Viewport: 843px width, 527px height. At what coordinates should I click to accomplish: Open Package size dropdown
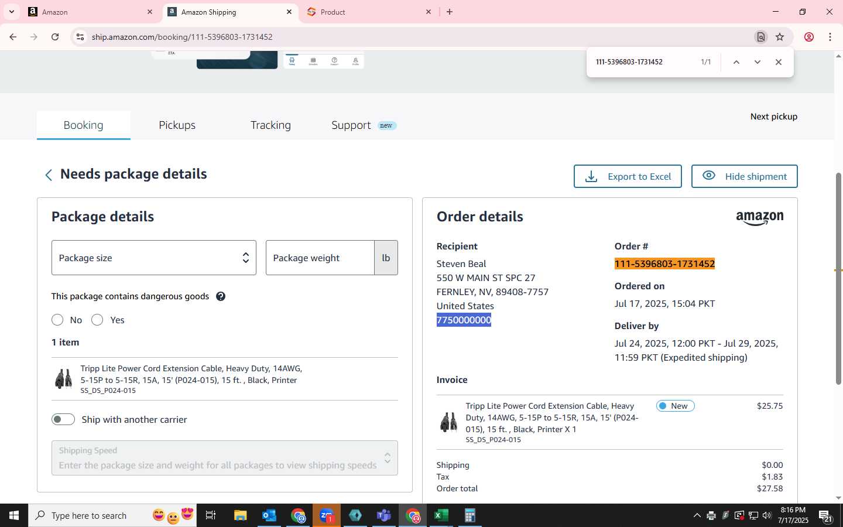tap(154, 258)
